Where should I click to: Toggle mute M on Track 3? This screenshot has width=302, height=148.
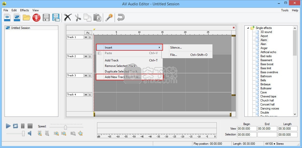pos(86,76)
